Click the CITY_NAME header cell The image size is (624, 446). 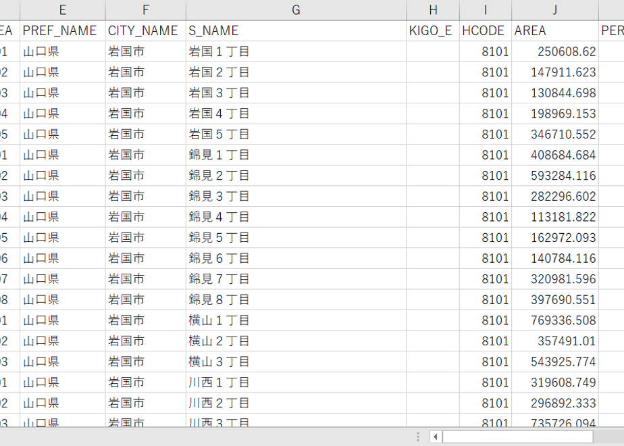point(146,30)
